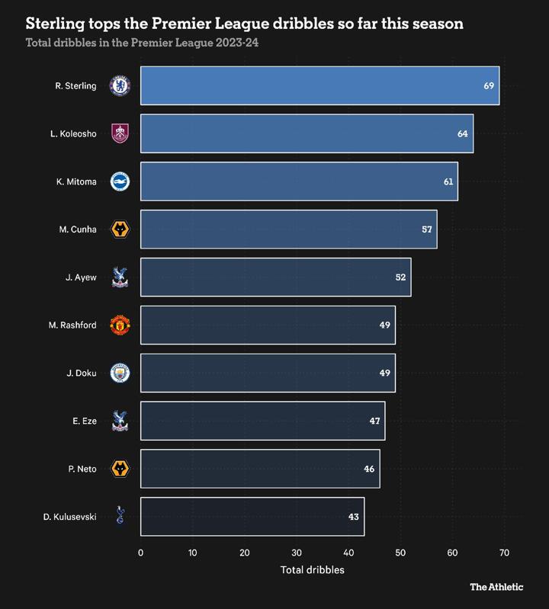549x609 pixels.
Task: Click the K. Mitoma bar showing 61
Action: pyautogui.click(x=299, y=181)
